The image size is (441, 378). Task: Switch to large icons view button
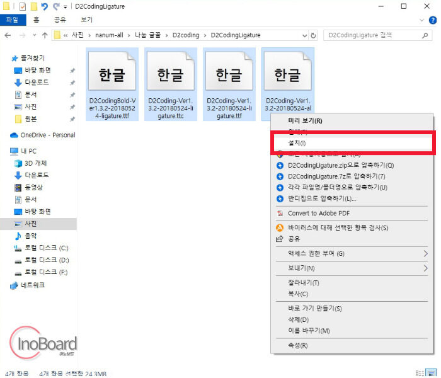tap(431, 373)
